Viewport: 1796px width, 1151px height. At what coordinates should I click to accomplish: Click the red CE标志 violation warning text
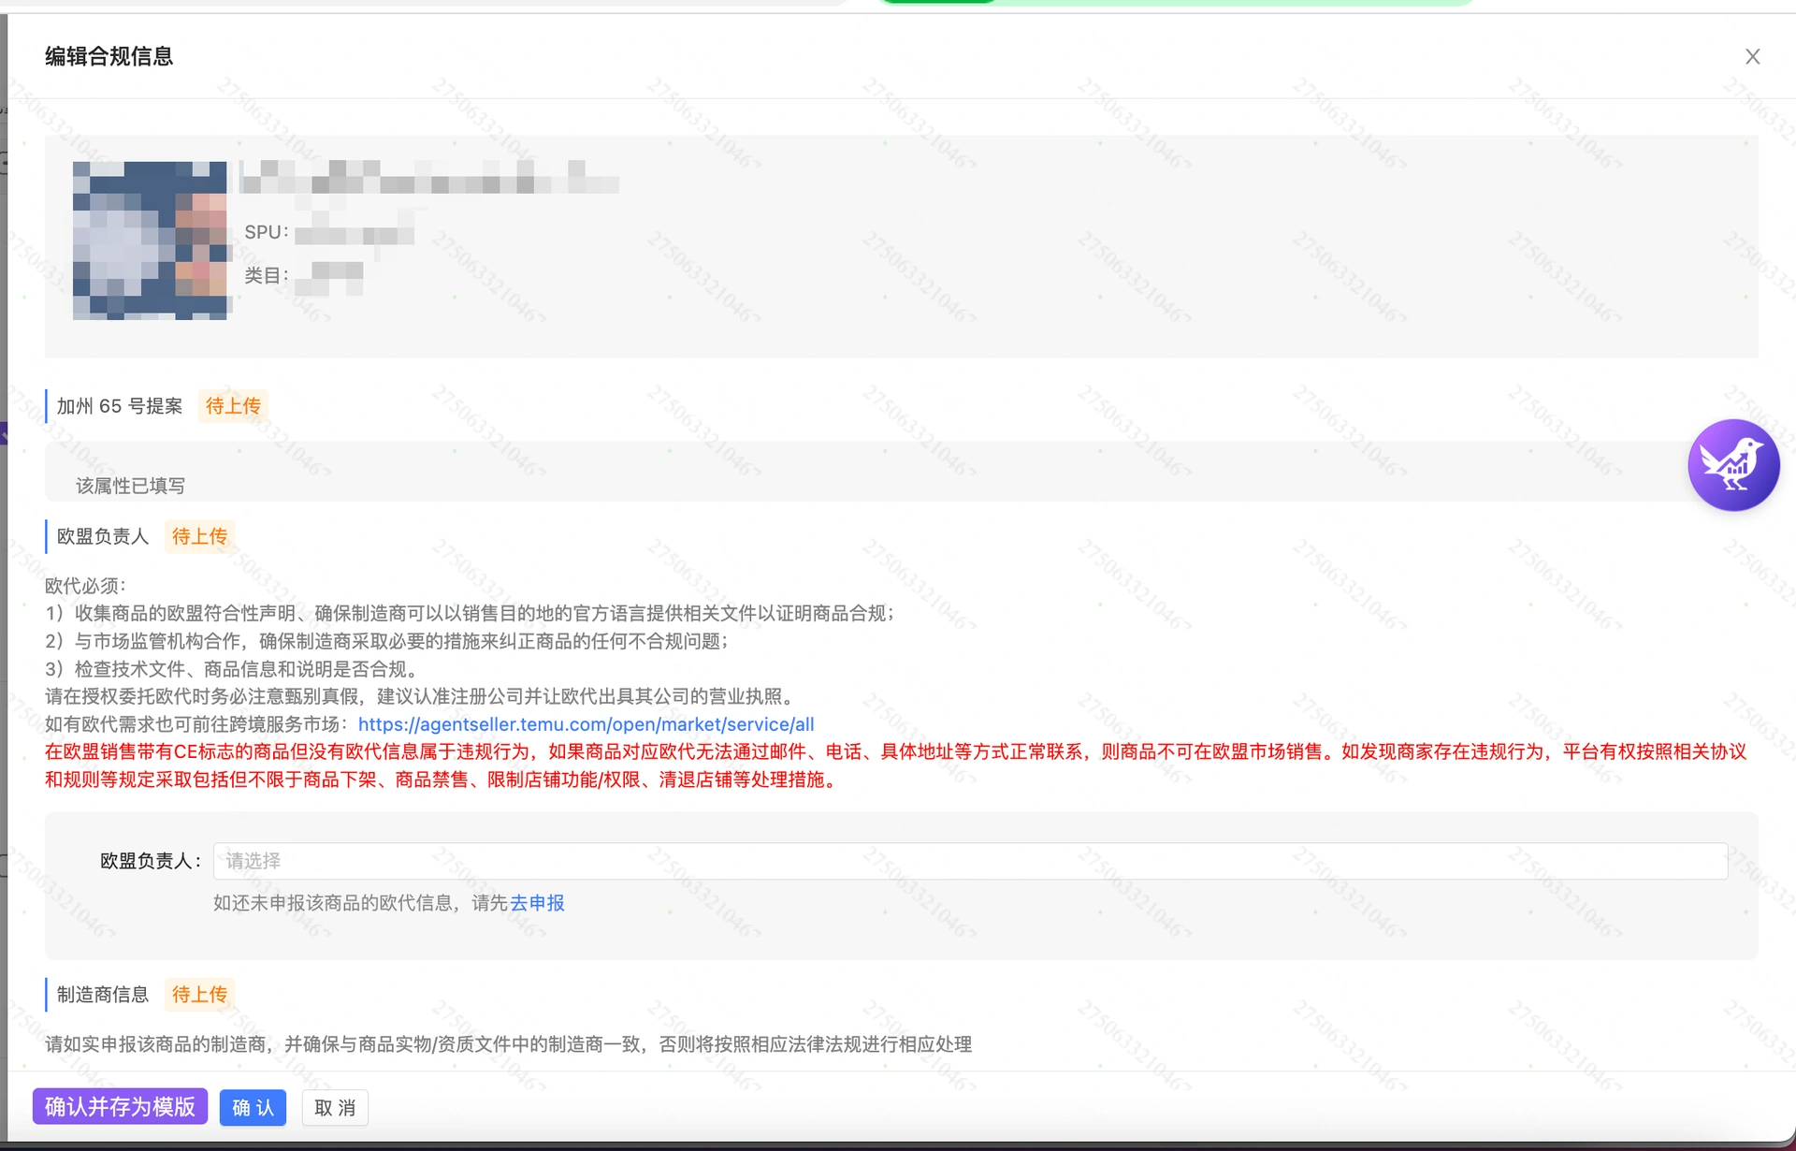(896, 765)
